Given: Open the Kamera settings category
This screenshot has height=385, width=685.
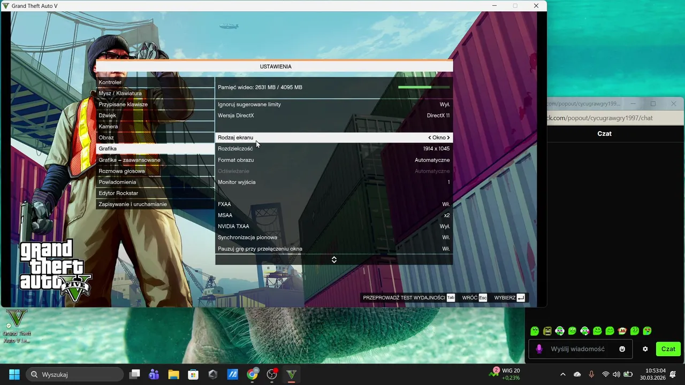Looking at the screenshot, I should [x=155, y=127].
